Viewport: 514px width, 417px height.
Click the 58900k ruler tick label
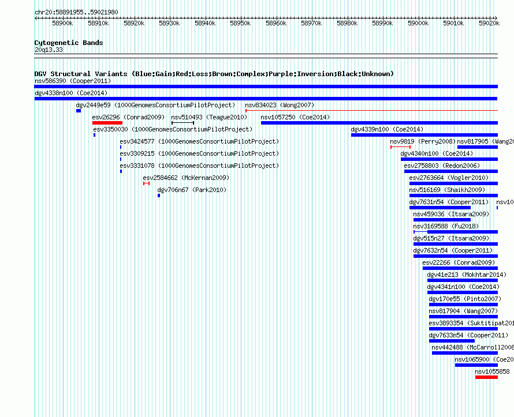point(62,23)
